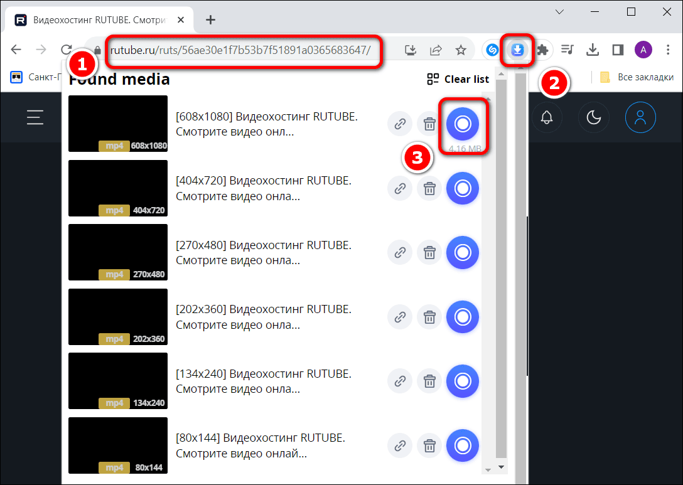Click the 202x360 mp4 thumbnail

pyautogui.click(x=118, y=317)
